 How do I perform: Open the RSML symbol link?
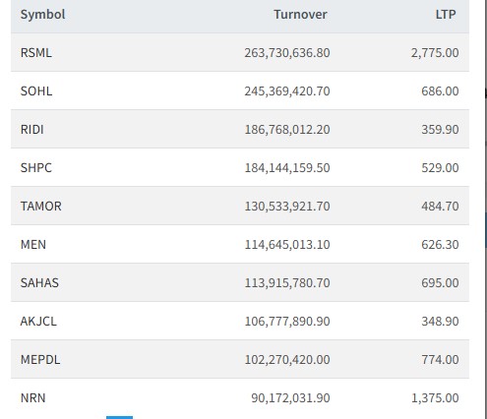tap(36, 53)
